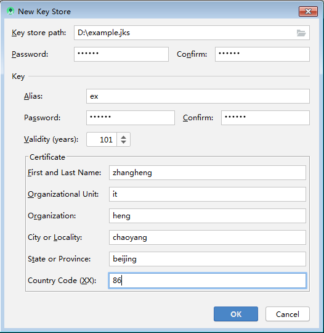
Task: Click the "Validity (years):" label
Action: coord(51,139)
